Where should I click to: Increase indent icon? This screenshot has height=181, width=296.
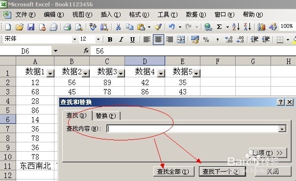click(x=266, y=40)
